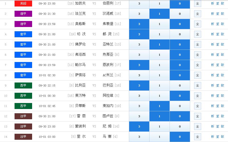Toggle home-win 3 for 蒙彼利 vs 尼姆

pos(139,126)
